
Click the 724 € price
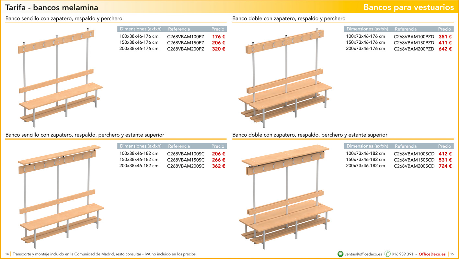445,166
